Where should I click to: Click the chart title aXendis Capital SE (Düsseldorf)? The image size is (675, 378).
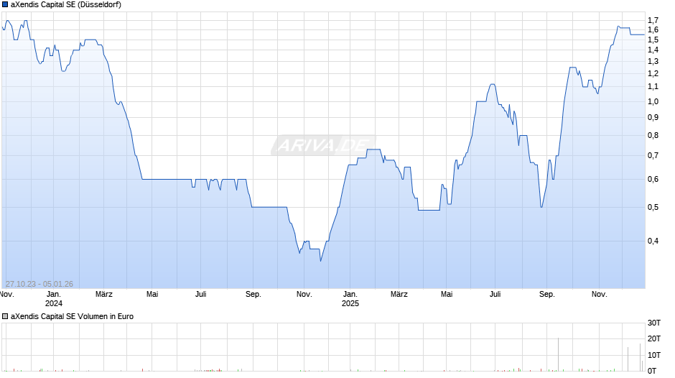click(x=66, y=5)
